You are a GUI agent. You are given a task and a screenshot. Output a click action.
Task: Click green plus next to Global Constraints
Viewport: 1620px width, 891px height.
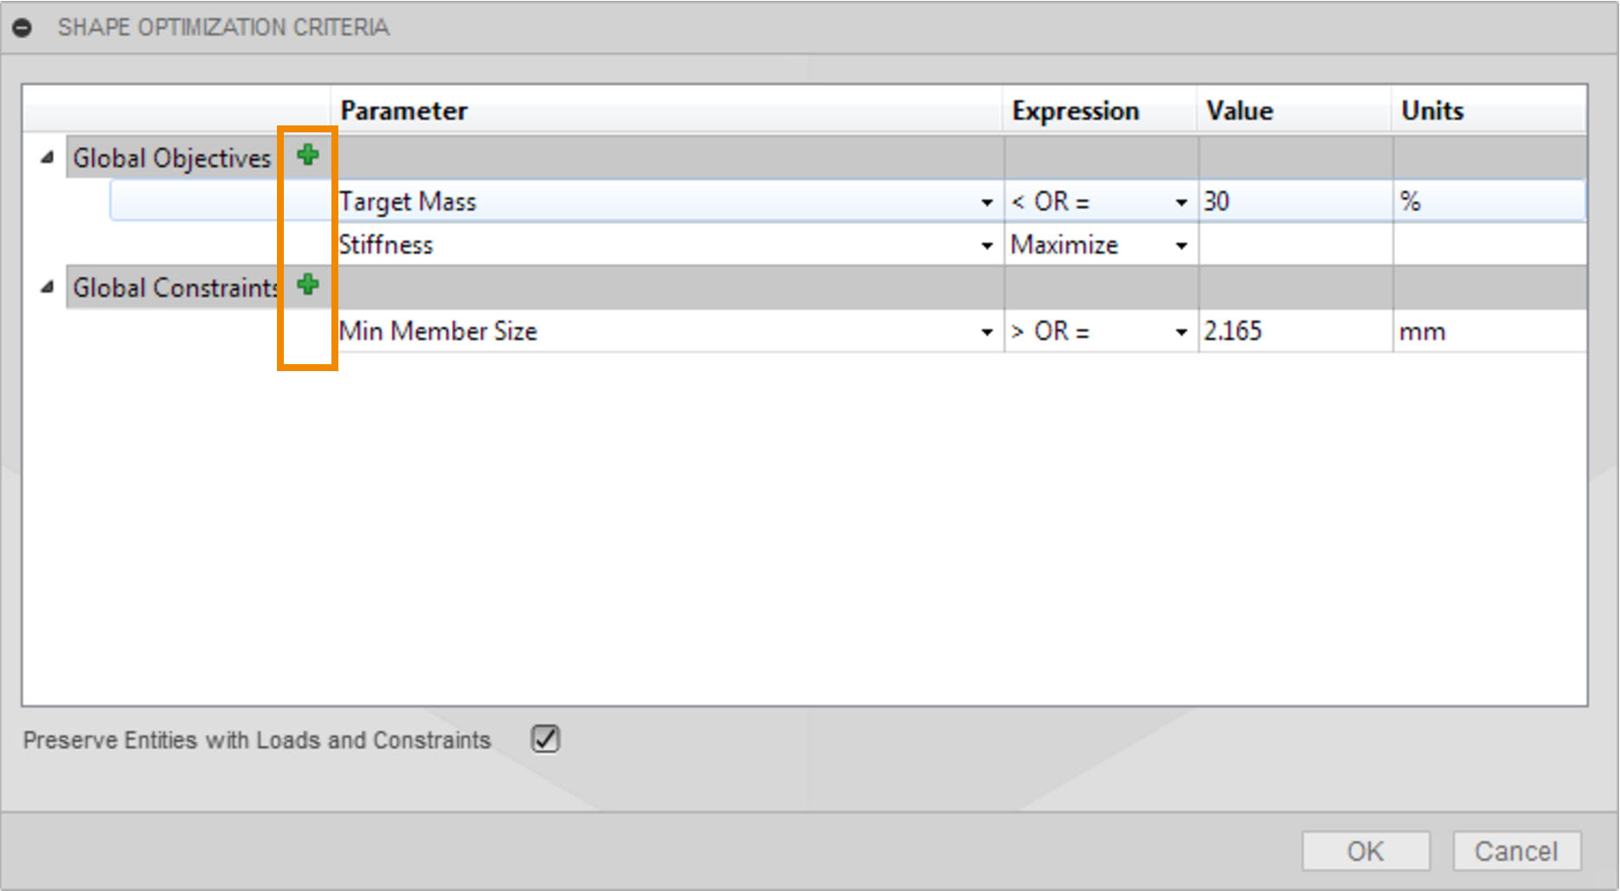(x=308, y=285)
